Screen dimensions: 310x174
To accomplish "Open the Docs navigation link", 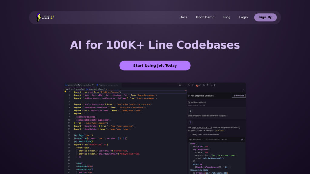I will tap(183, 17).
